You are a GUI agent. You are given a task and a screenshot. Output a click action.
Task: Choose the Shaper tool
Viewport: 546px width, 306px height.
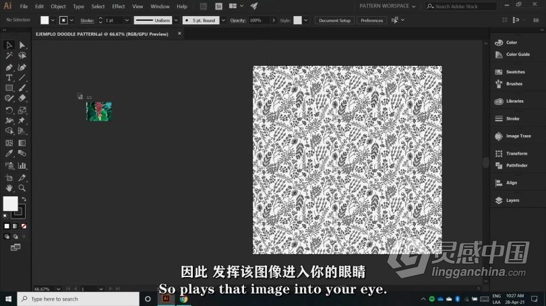point(9,98)
